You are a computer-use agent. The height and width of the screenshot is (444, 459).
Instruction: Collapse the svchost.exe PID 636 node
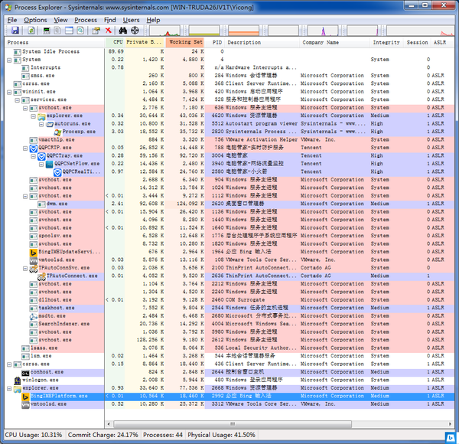25,108
